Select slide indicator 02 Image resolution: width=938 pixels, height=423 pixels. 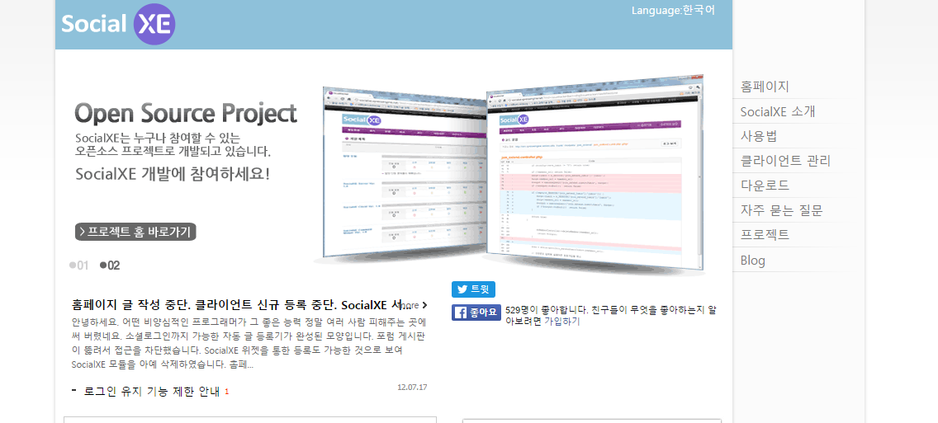(x=110, y=266)
